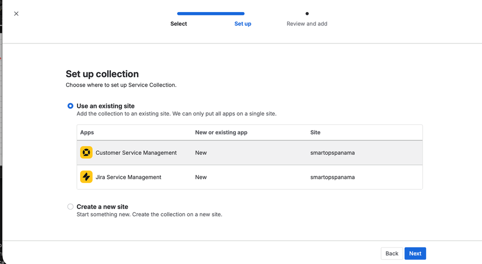
Task: Click New in Jira Service Management row
Action: pos(201,177)
